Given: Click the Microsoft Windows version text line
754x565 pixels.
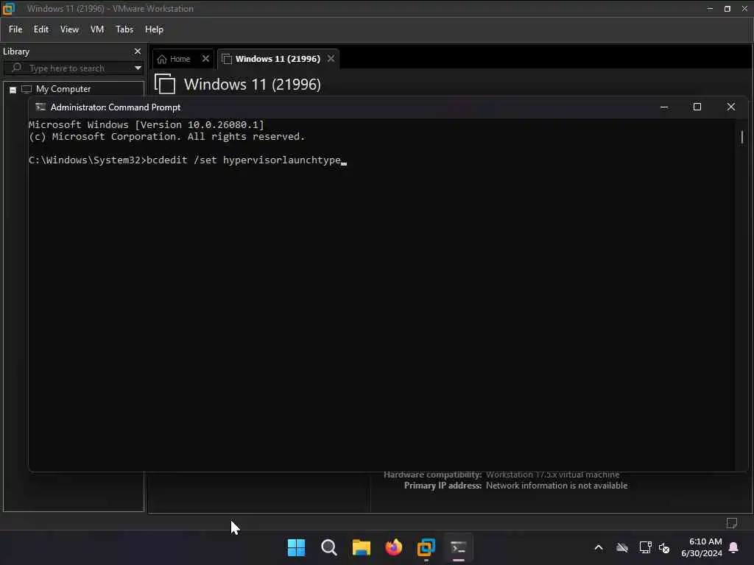Looking at the screenshot, I should click(147, 124).
